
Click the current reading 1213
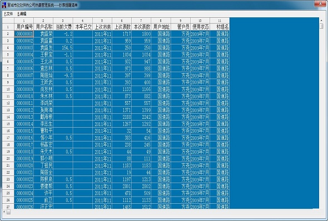tap(141, 179)
